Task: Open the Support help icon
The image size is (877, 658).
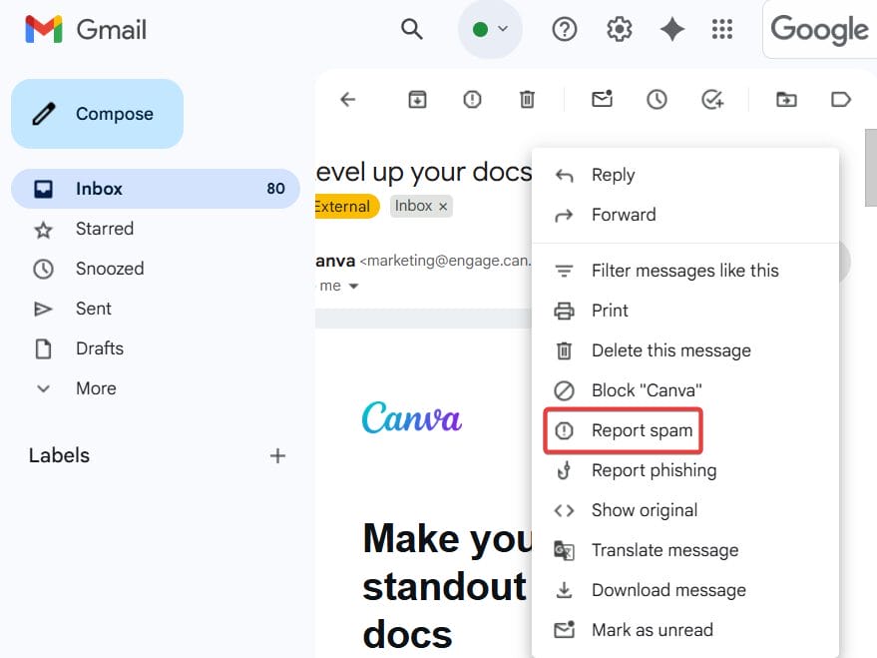Action: pos(565,29)
